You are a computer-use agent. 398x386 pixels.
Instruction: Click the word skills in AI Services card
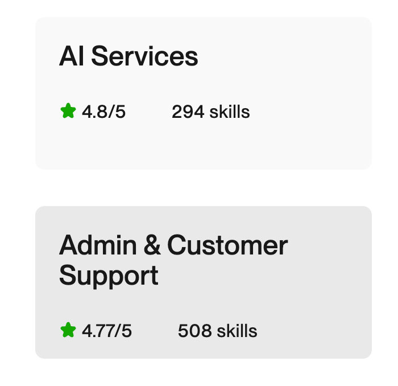(230, 112)
